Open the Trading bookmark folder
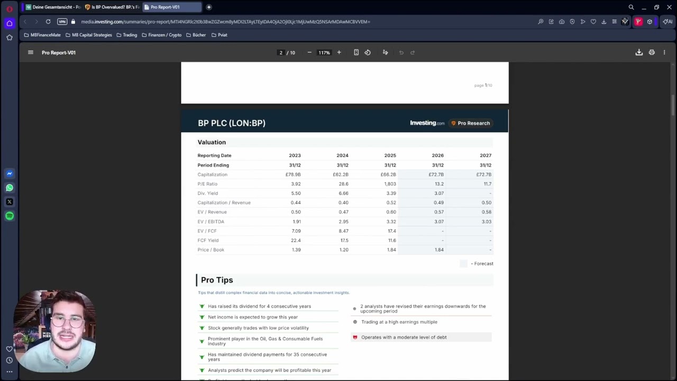 tap(126, 35)
